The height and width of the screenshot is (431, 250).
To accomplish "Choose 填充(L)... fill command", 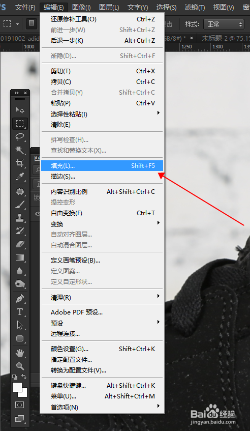I will click(x=102, y=166).
